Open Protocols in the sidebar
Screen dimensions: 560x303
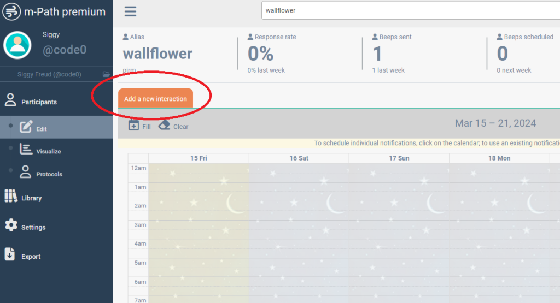pos(49,174)
